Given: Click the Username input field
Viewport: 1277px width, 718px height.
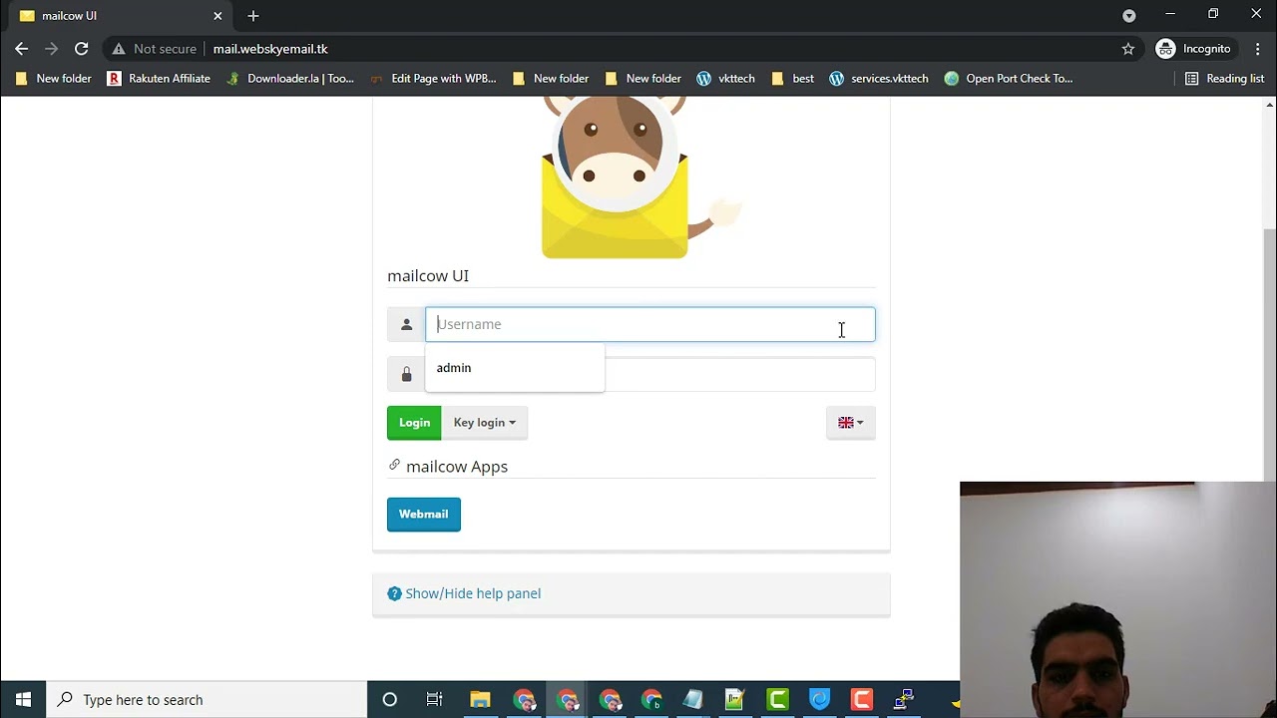Looking at the screenshot, I should coord(649,324).
